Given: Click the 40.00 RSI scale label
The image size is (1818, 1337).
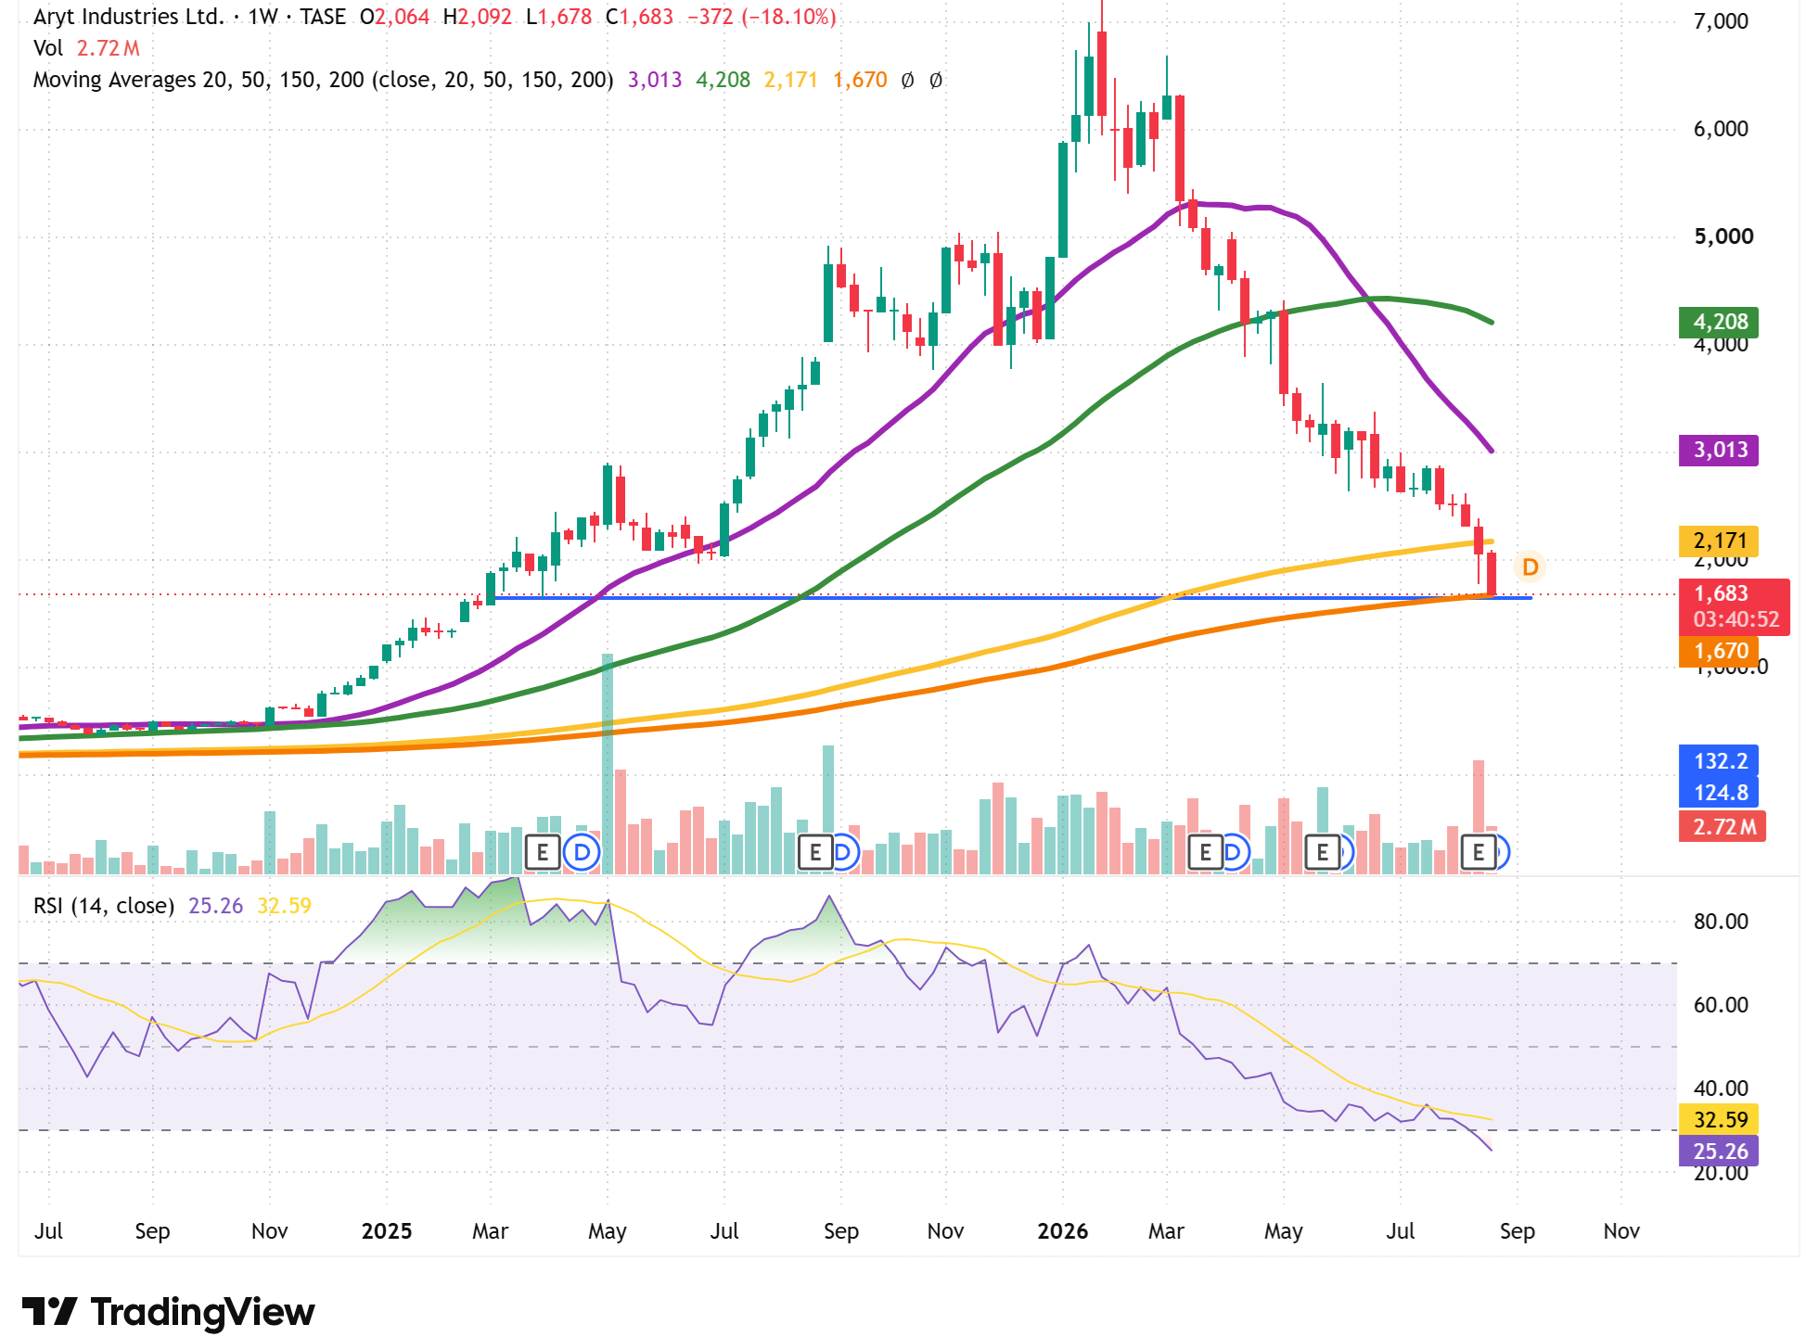Looking at the screenshot, I should tap(1721, 1089).
